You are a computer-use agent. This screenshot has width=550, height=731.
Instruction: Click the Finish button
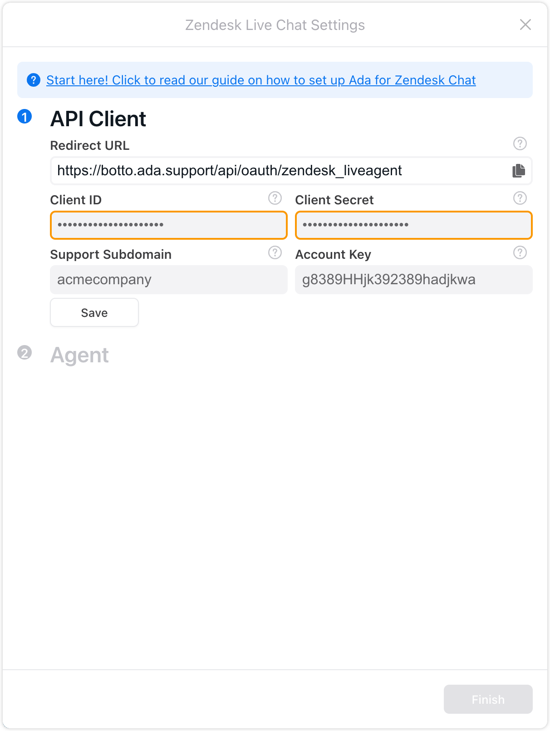click(488, 699)
